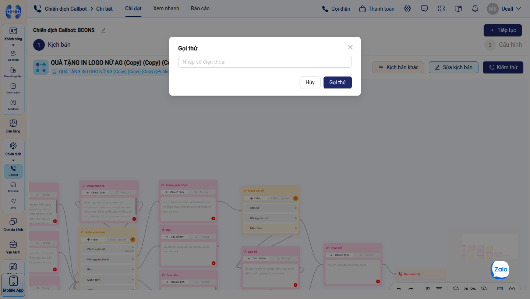Click the settings gear icon in header
The height and width of the screenshot is (299, 530).
(x=407, y=8)
